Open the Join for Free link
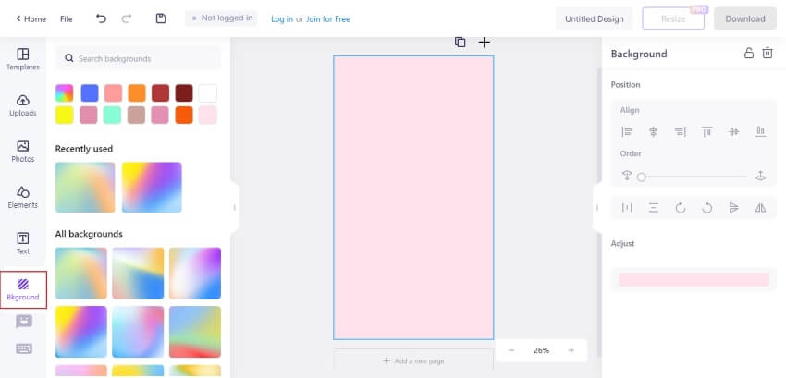The width and height of the screenshot is (786, 378). pyautogui.click(x=328, y=19)
